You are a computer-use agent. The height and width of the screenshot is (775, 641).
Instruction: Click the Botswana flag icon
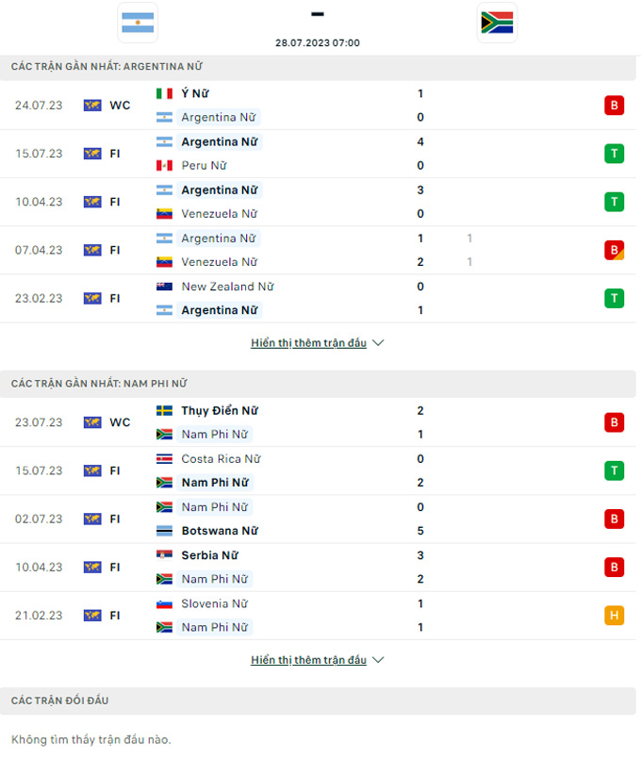coord(164,531)
